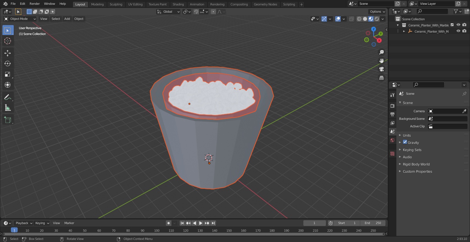The image size is (470, 242).
Task: Activate the Move tool
Action: coord(8,53)
